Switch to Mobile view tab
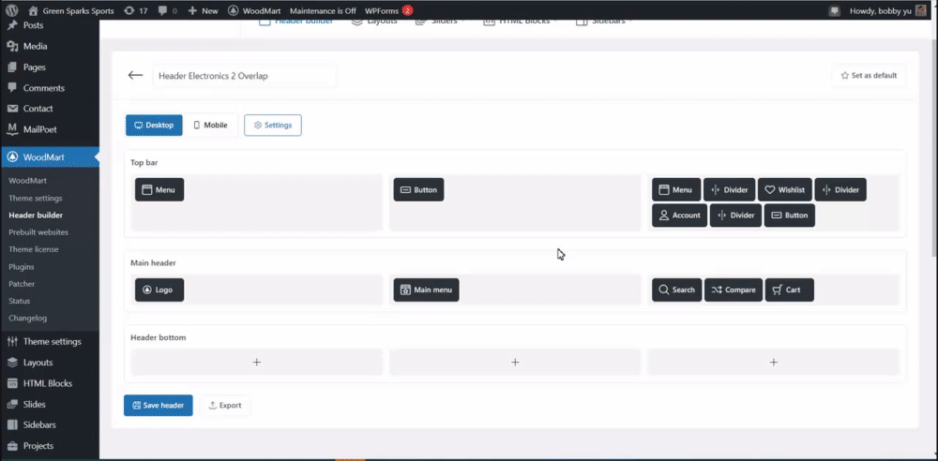The image size is (938, 461). [x=210, y=125]
